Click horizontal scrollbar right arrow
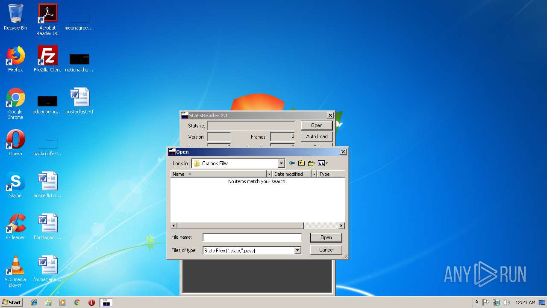 click(341, 226)
